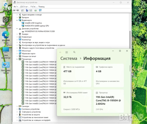
Task: Expand the Клавиатури category
Action: [17, 37]
